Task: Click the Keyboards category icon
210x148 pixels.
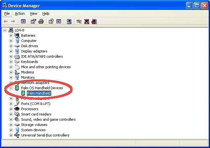Action: coord(17,62)
